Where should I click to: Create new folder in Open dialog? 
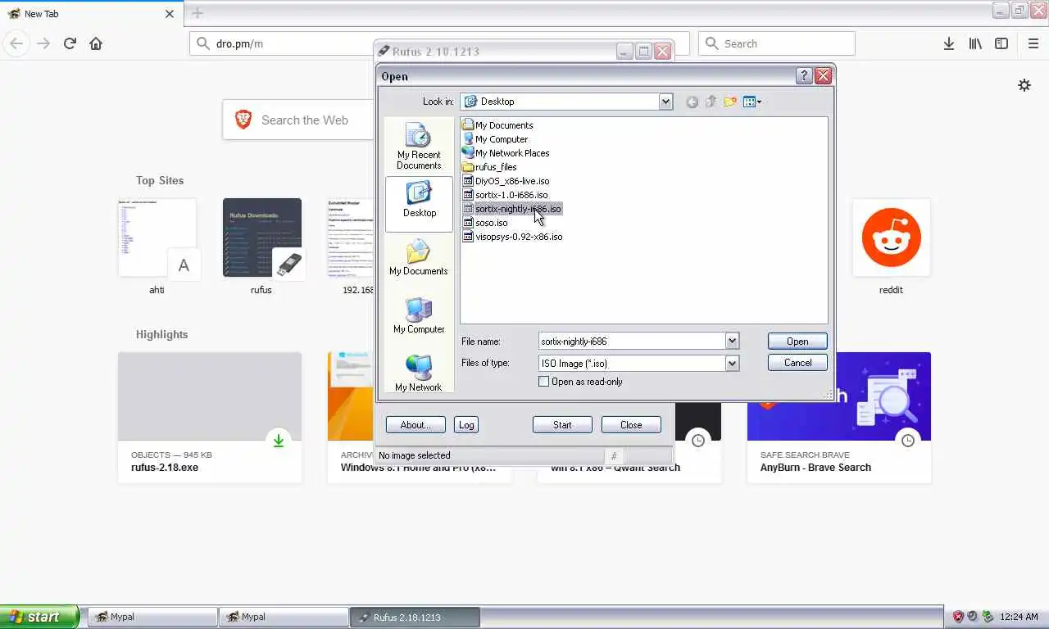729,102
